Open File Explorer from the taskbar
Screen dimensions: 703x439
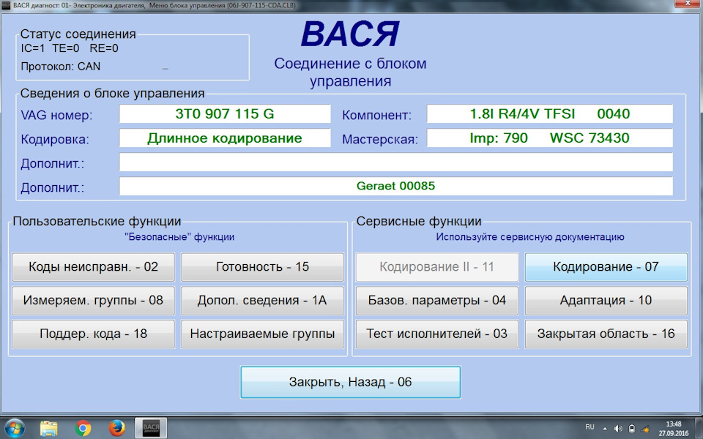tap(48, 428)
